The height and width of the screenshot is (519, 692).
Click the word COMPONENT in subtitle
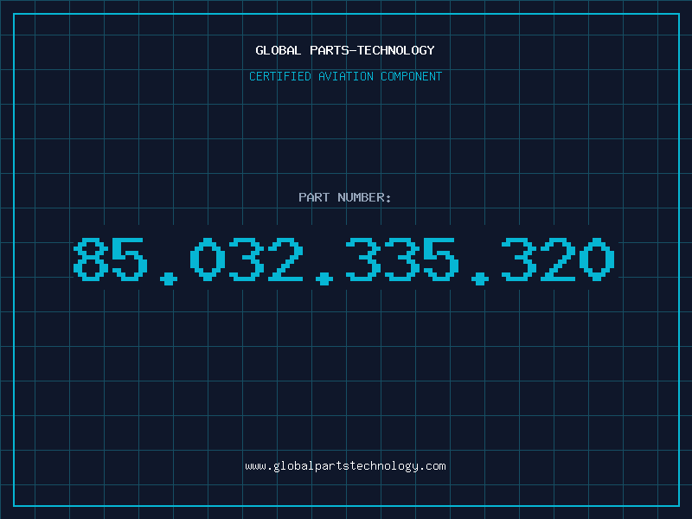point(412,76)
